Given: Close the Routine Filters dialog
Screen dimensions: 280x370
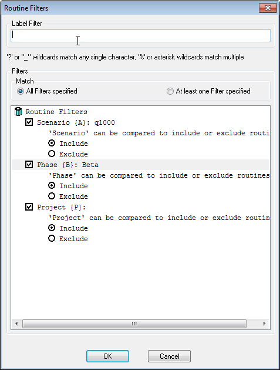Looking at the screenshot, I should coord(268,8).
